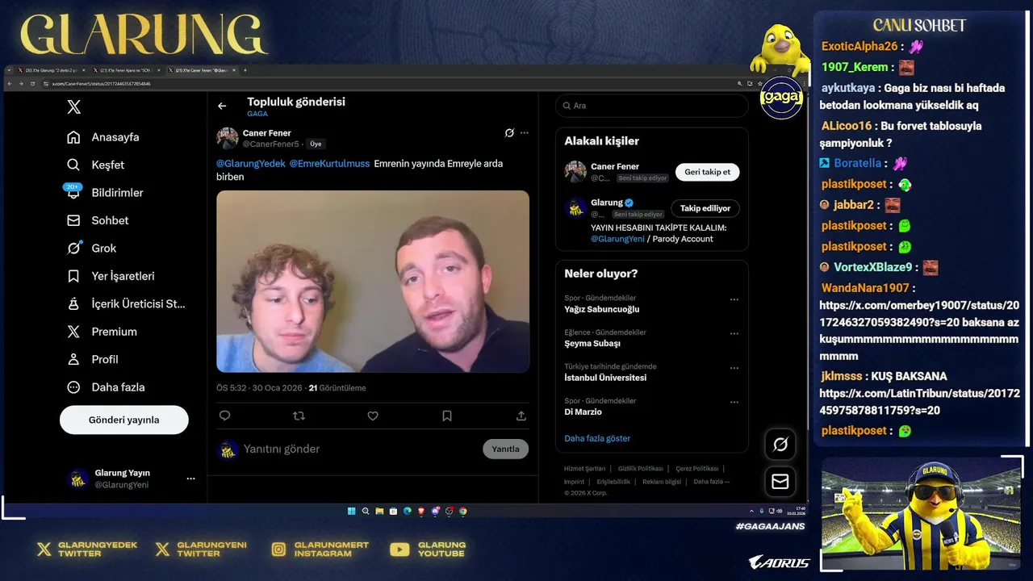Open the floating Grok button
This screenshot has width=1033, height=581.
tap(780, 445)
